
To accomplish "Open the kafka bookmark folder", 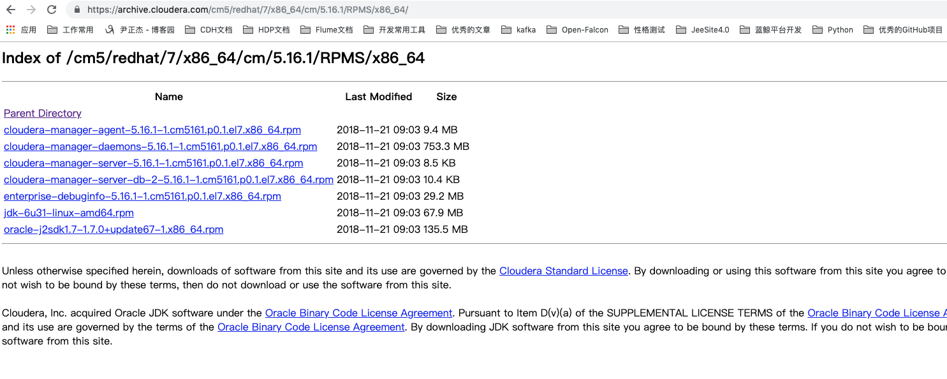I will coord(518,29).
